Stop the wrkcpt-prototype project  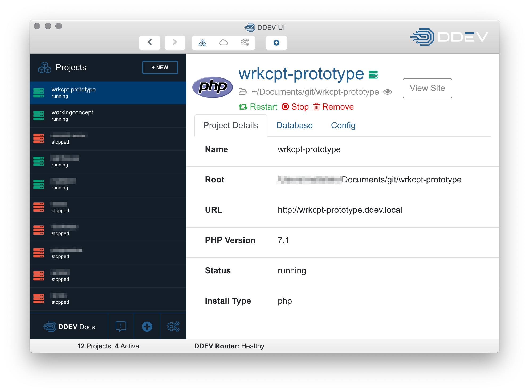point(295,107)
